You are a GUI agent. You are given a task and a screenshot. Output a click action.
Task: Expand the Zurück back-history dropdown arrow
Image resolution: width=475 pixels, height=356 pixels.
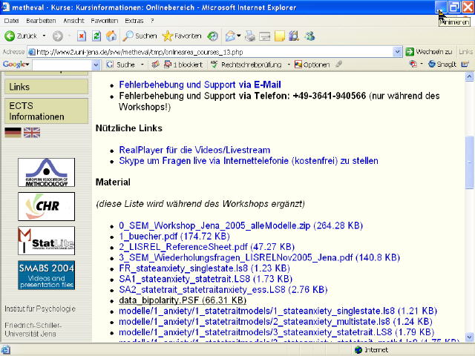pyautogui.click(x=44, y=36)
